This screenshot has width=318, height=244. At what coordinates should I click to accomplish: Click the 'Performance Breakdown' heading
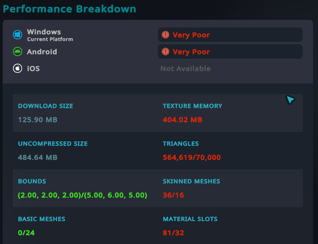tap(70, 9)
